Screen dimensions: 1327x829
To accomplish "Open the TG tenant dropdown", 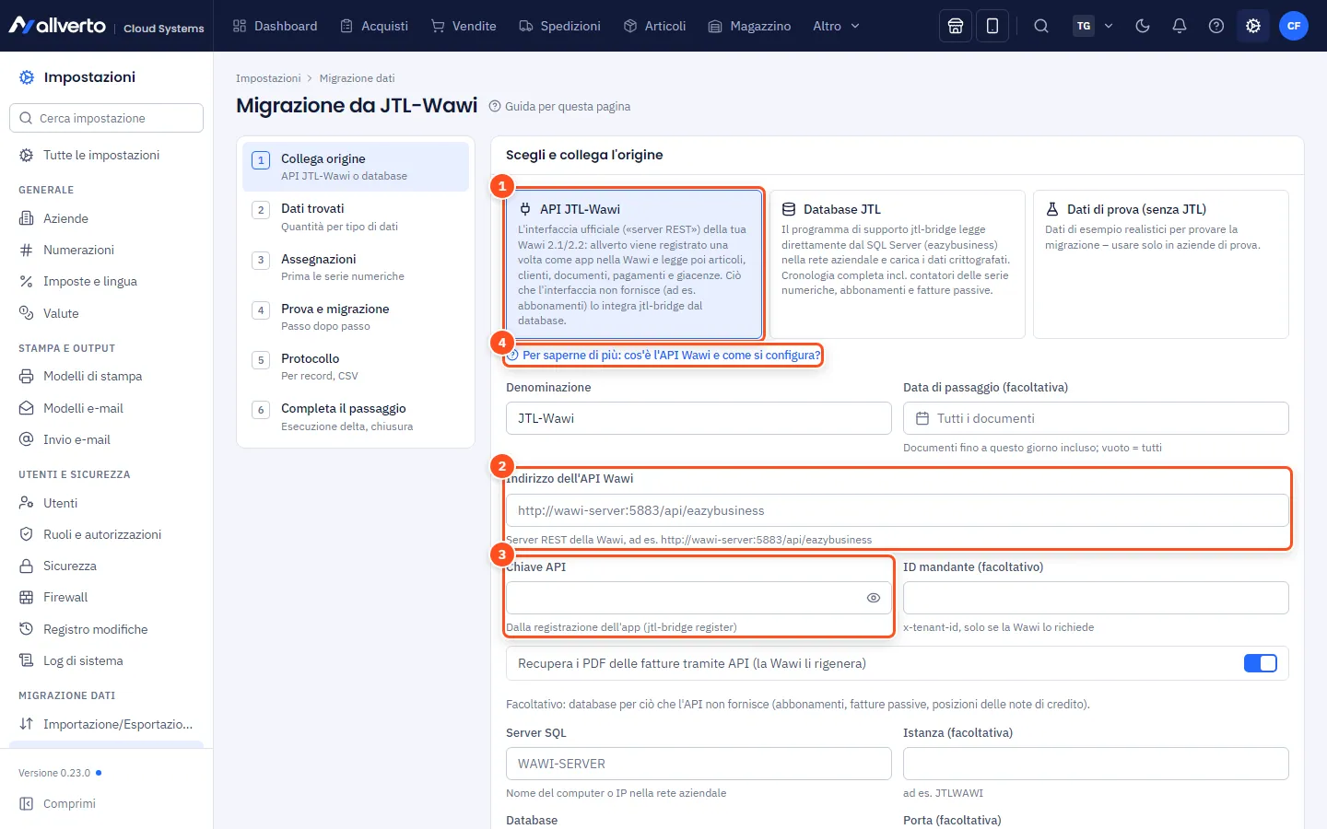I will click(1093, 26).
